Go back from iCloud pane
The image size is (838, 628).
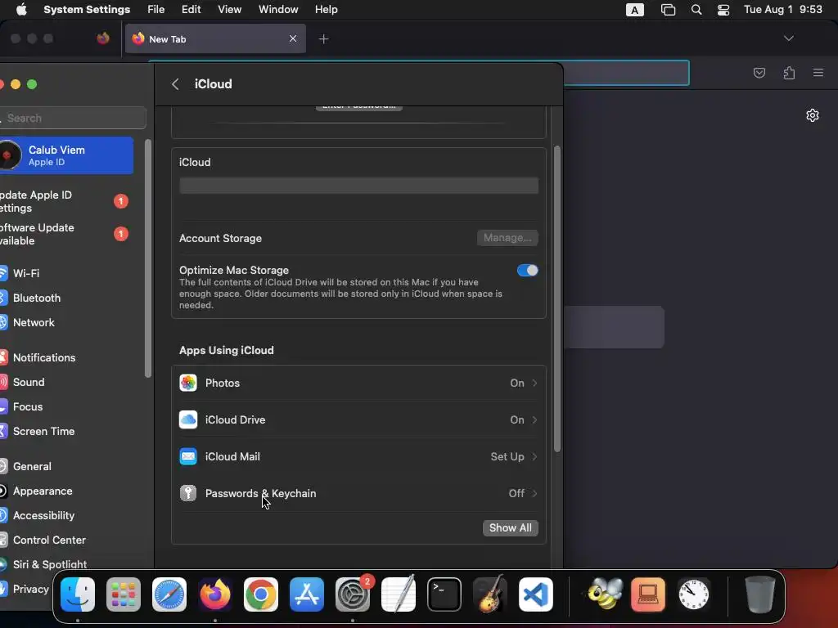pos(175,84)
